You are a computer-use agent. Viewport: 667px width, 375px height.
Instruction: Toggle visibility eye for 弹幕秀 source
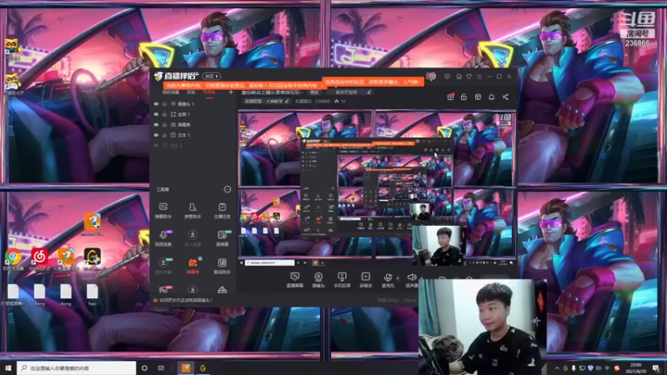point(156,124)
